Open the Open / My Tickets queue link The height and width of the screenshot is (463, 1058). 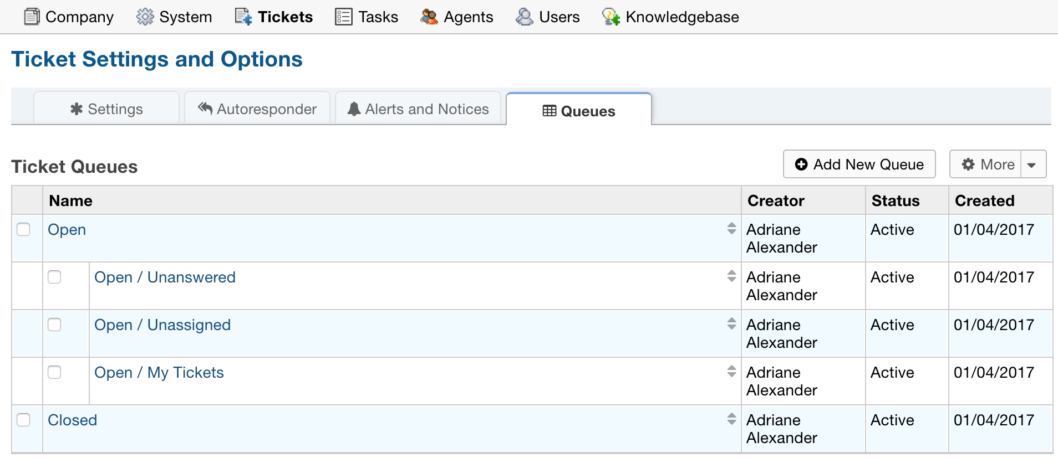(159, 373)
